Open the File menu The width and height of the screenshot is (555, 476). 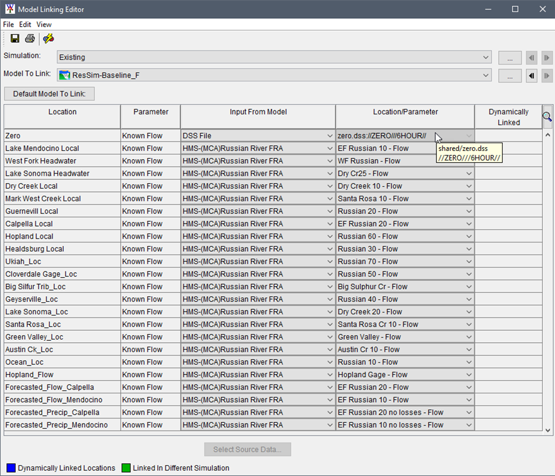pyautogui.click(x=8, y=24)
